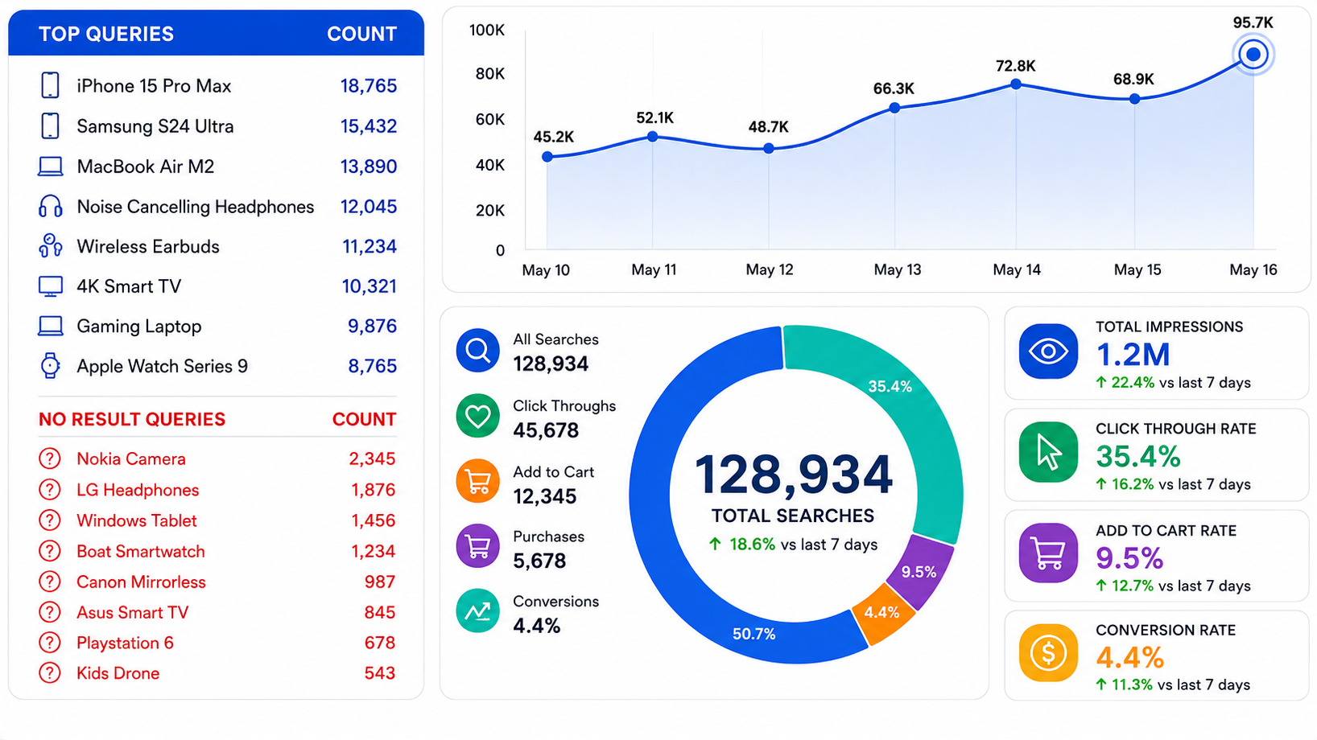The image size is (1317, 740).
Task: Click the question icon beside Canon Mirrorless
Action: point(50,582)
